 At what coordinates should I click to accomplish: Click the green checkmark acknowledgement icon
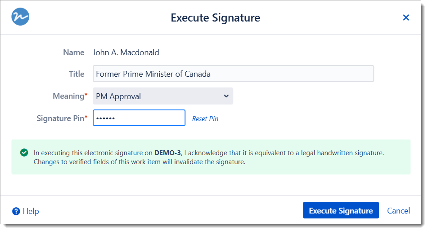point(24,153)
